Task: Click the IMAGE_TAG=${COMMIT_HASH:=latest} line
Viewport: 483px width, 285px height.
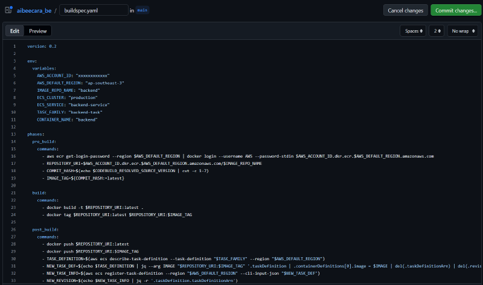Action: pos(83,178)
